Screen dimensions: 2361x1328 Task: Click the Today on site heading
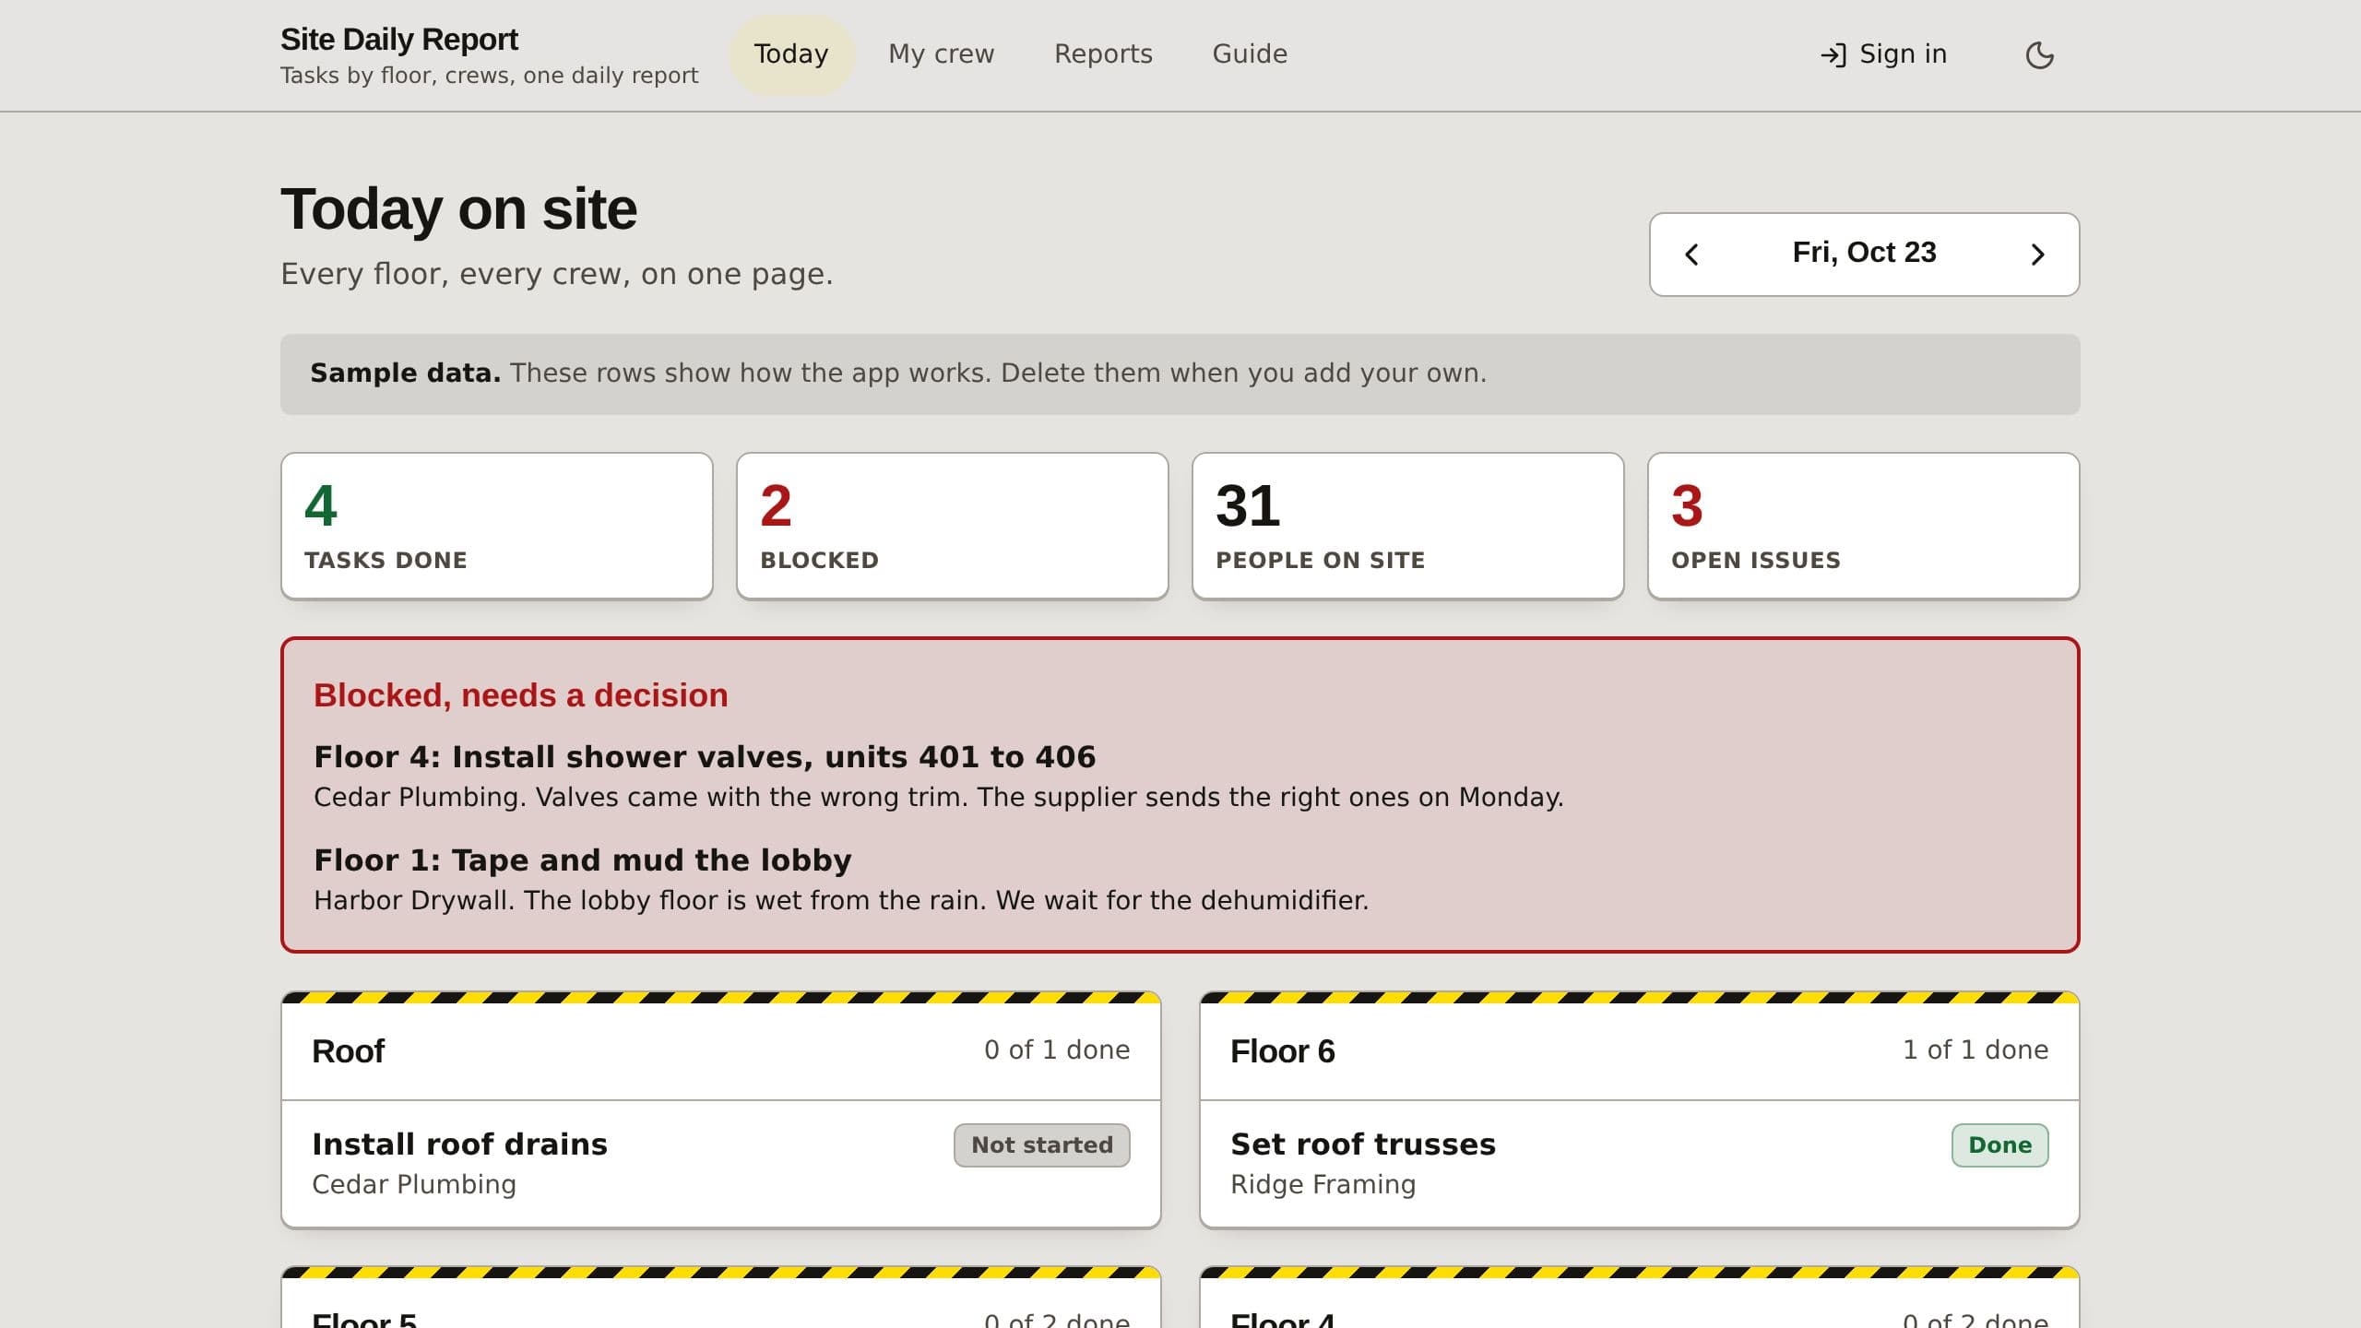click(x=458, y=209)
